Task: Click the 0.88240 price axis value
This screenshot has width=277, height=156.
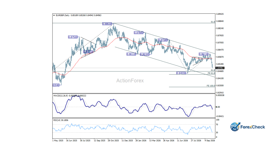Action: click(220, 28)
